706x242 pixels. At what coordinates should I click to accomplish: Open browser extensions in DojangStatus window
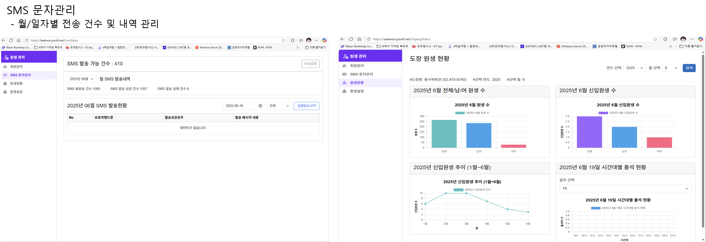click(x=665, y=39)
